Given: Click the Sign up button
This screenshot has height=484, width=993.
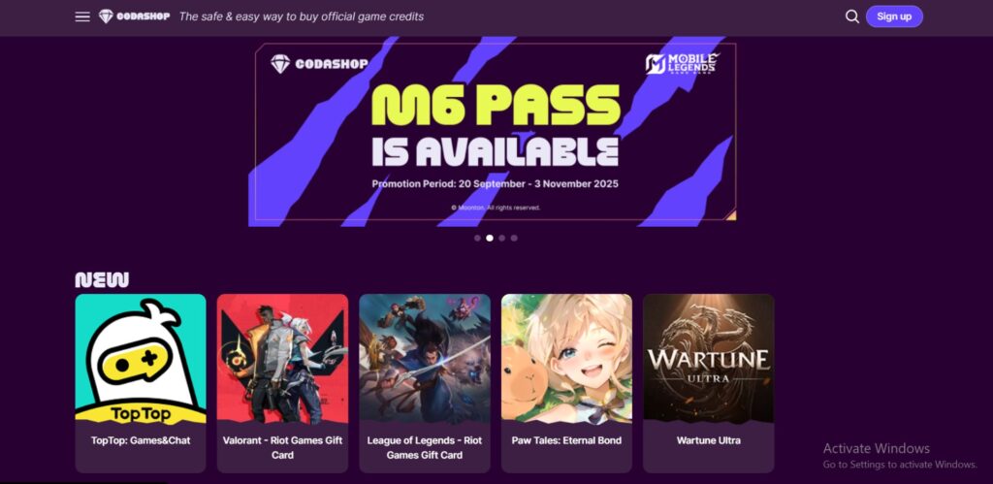Looking at the screenshot, I should click(894, 16).
